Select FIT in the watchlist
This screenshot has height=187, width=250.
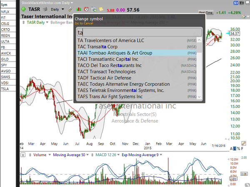click(x=8, y=17)
